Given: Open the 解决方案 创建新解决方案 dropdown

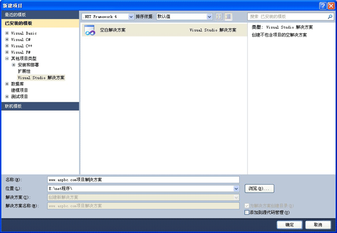Looking at the screenshot, I should pos(236,197).
